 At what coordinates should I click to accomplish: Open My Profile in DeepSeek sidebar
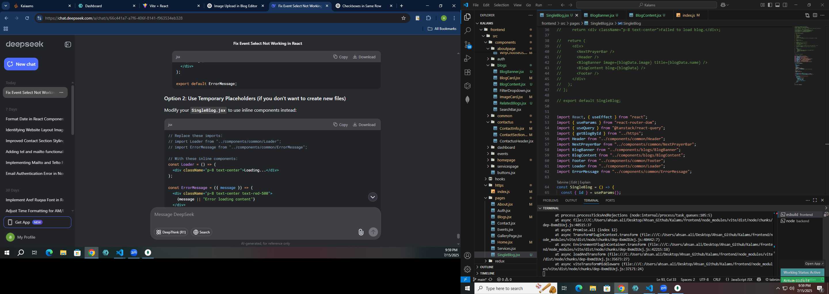coord(21,237)
